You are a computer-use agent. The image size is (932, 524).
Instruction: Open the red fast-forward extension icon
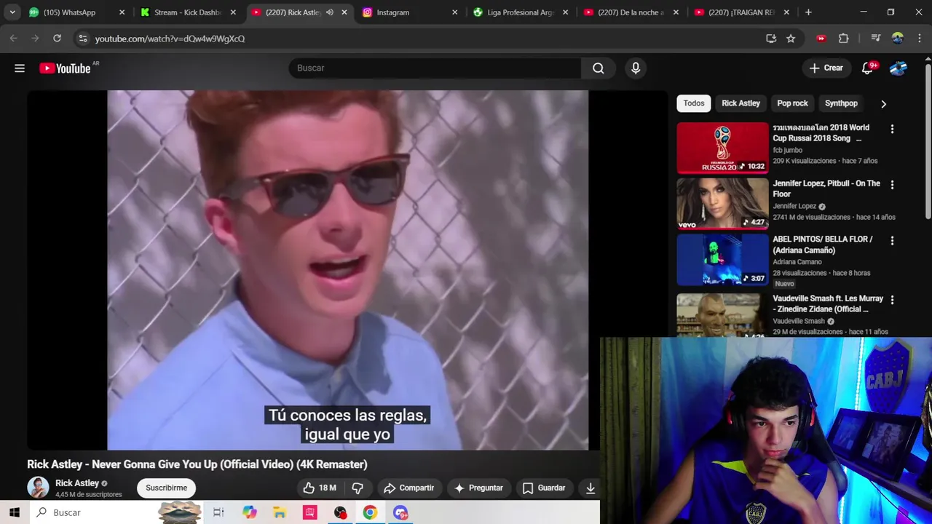[821, 39]
